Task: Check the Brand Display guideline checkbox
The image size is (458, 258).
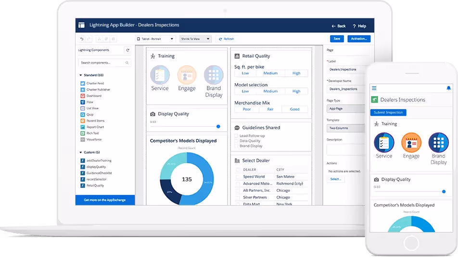Action: coord(236,146)
